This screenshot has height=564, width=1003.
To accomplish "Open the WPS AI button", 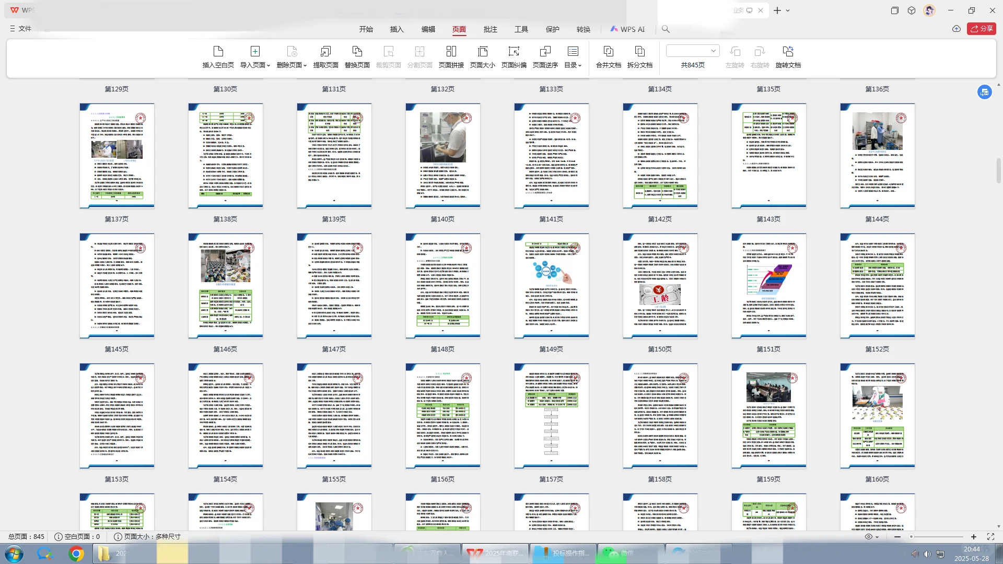I will click(627, 29).
